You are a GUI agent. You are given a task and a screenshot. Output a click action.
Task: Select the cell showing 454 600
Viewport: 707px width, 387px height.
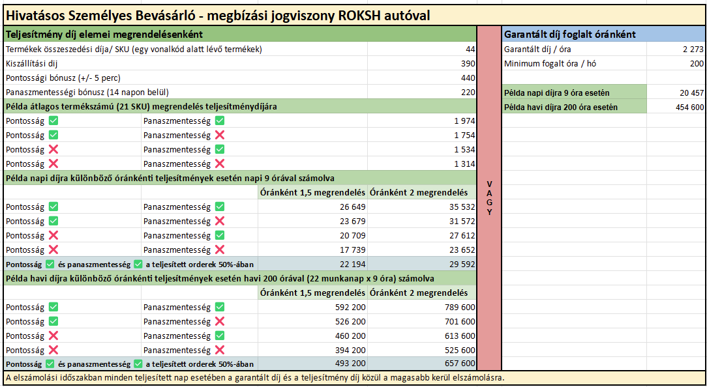pyautogui.click(x=689, y=107)
